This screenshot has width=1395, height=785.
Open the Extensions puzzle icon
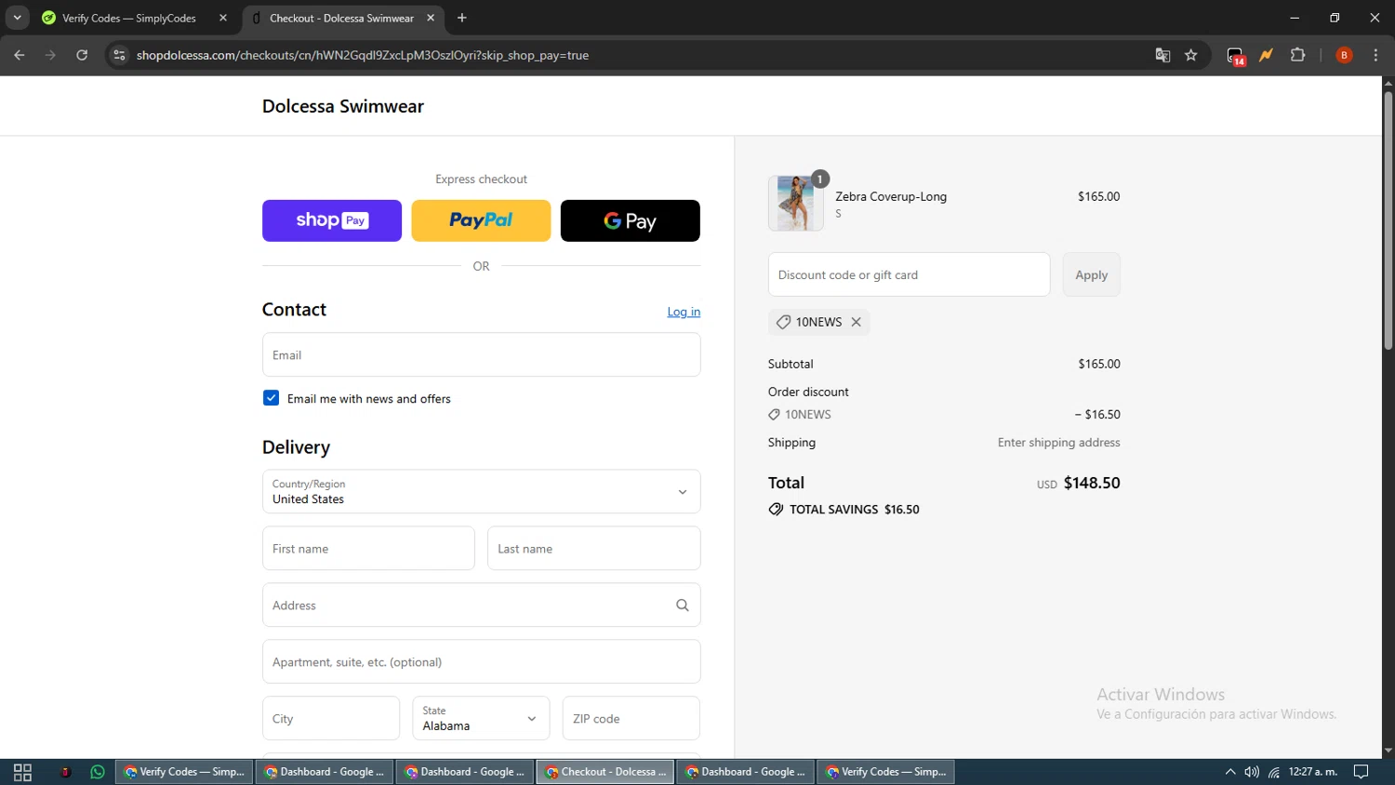click(1298, 55)
